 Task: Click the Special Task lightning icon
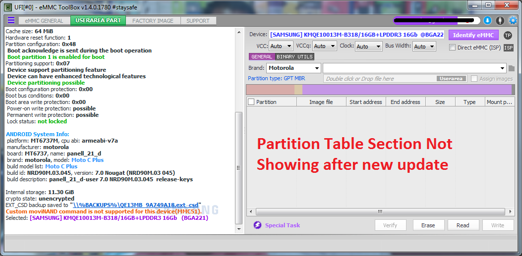tap(257, 225)
